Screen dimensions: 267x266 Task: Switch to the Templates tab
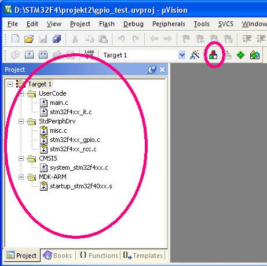click(143, 256)
